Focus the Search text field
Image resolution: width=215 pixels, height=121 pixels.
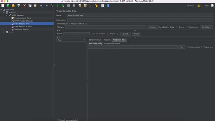tap(77, 34)
